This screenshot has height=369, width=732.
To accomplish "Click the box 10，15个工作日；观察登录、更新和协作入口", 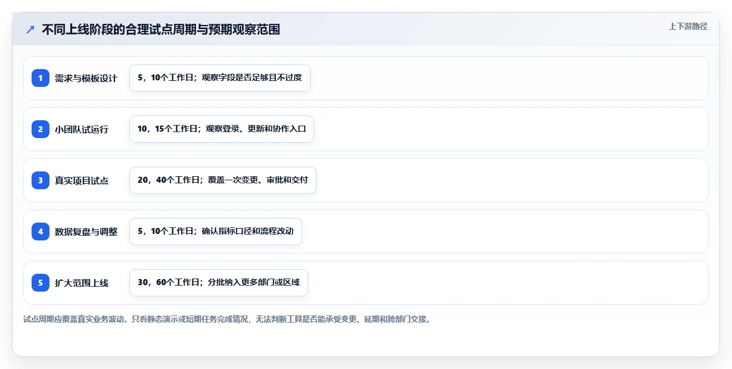I will click(222, 129).
